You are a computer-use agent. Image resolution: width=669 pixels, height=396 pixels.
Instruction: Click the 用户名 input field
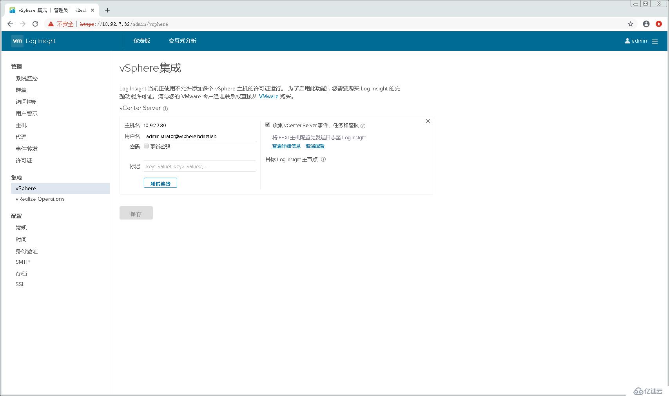[x=199, y=136]
